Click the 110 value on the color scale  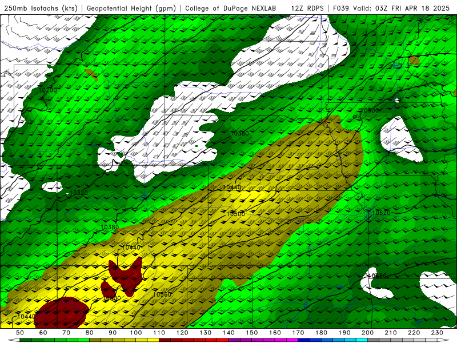tap(159, 333)
